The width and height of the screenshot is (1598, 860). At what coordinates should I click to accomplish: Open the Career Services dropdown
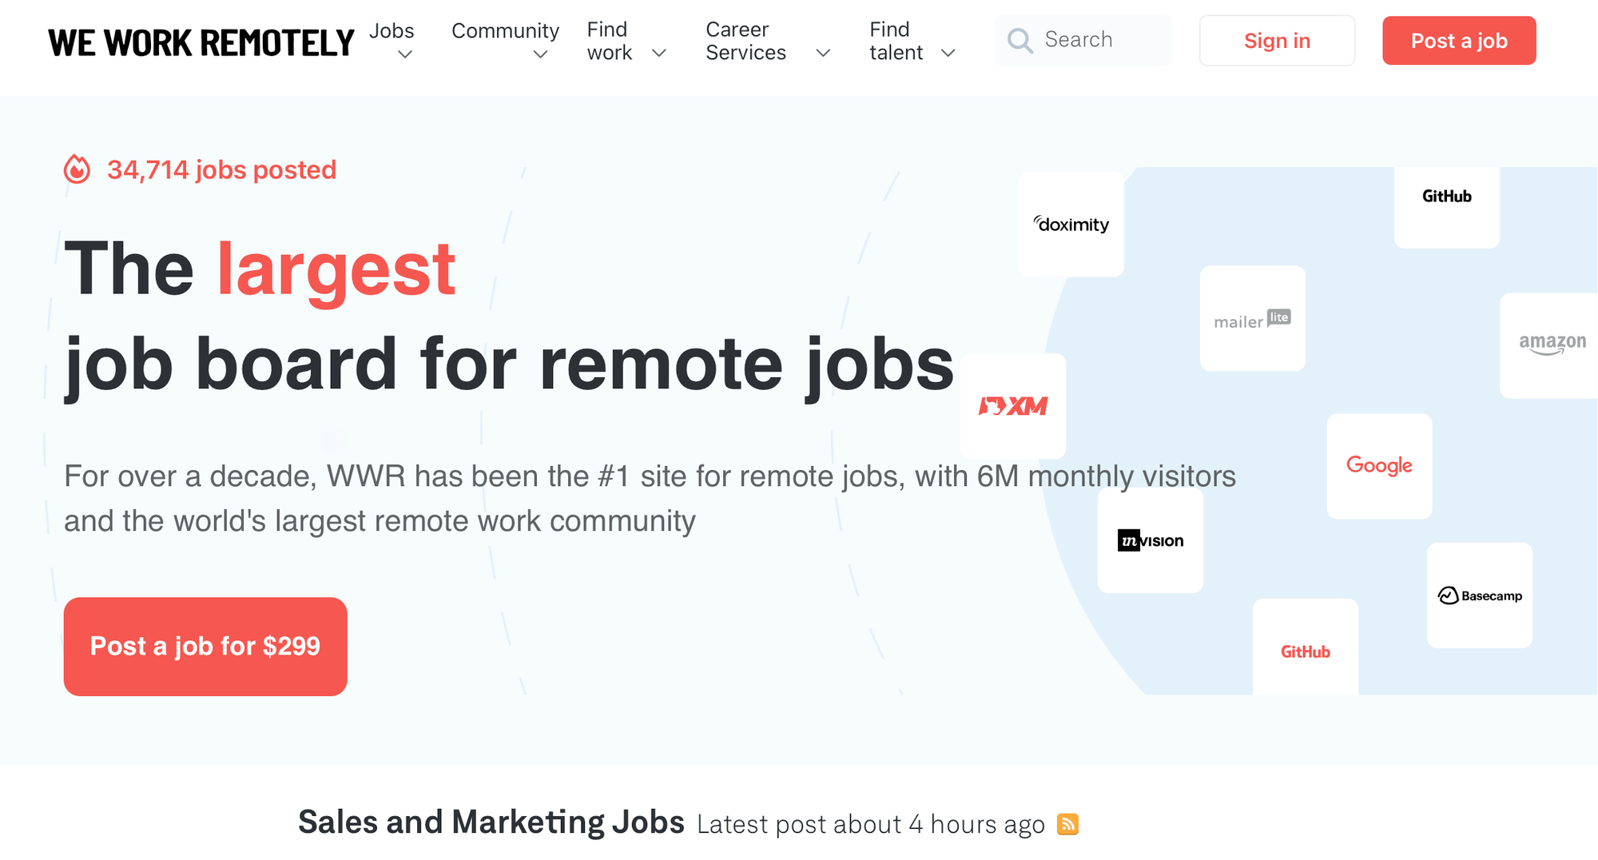(745, 40)
